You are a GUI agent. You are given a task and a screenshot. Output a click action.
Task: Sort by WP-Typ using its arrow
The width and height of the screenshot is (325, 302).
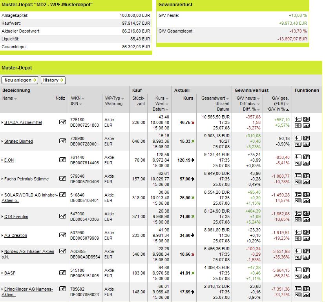click(x=122, y=98)
